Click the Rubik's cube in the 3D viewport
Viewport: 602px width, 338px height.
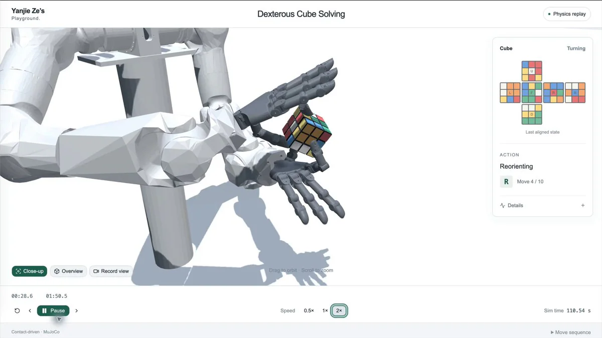(307, 132)
